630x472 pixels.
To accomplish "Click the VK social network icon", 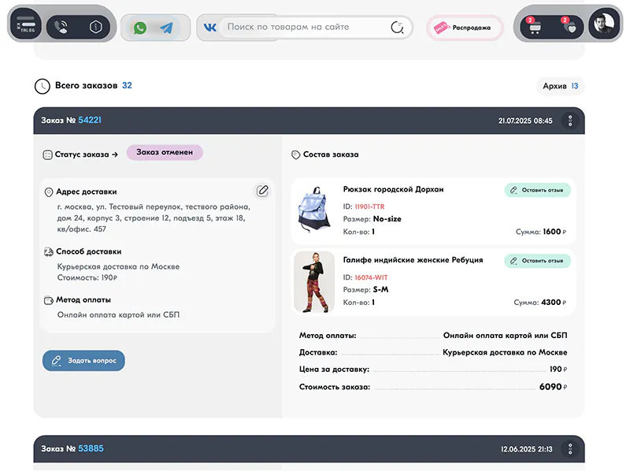I will 209,27.
